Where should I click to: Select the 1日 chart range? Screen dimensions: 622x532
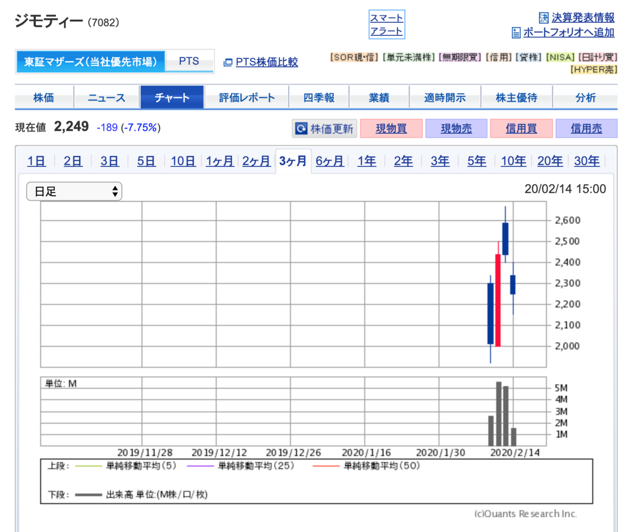pos(36,161)
